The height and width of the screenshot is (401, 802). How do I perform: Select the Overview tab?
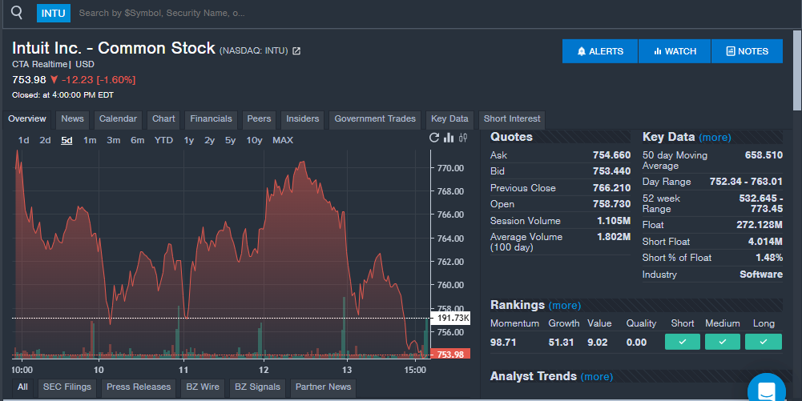click(27, 119)
